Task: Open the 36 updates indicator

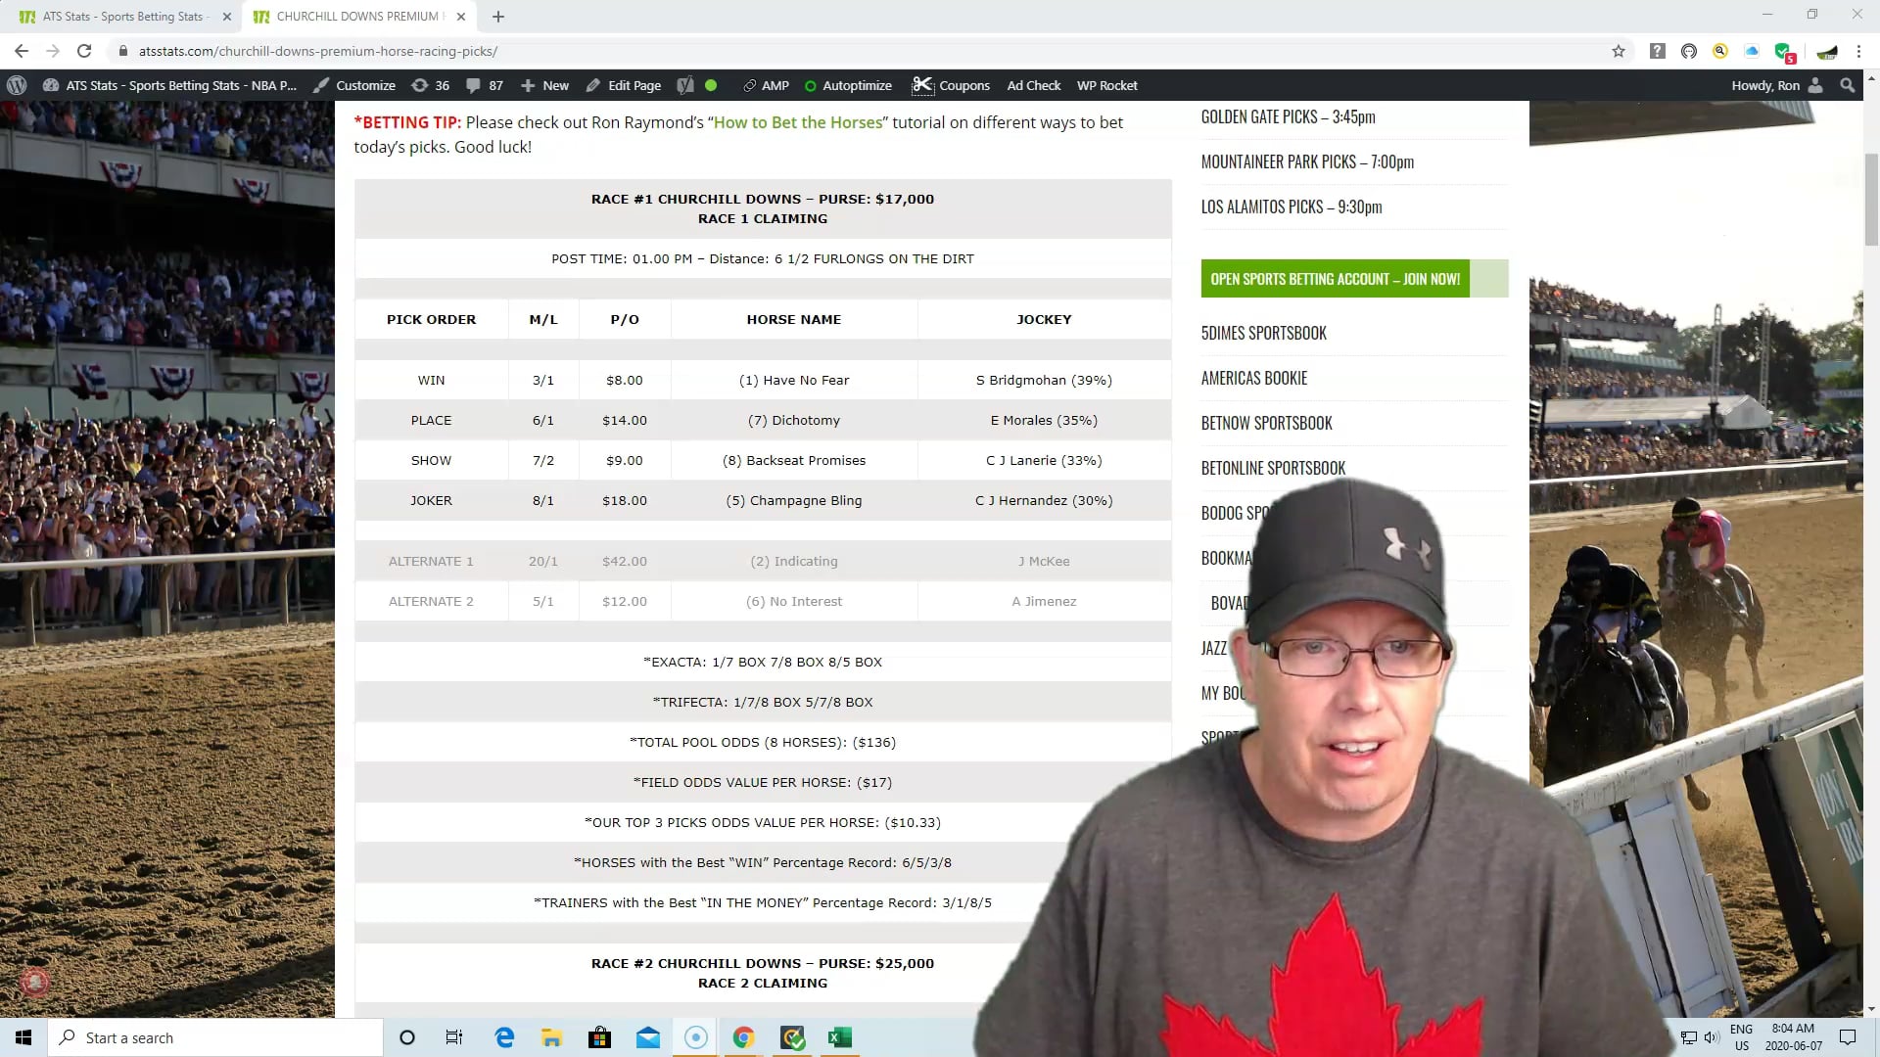Action: [x=431, y=85]
